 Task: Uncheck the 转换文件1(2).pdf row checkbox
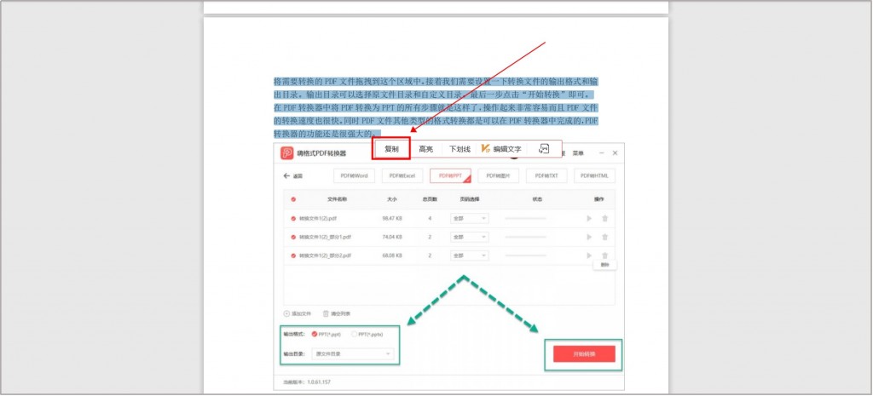293,219
